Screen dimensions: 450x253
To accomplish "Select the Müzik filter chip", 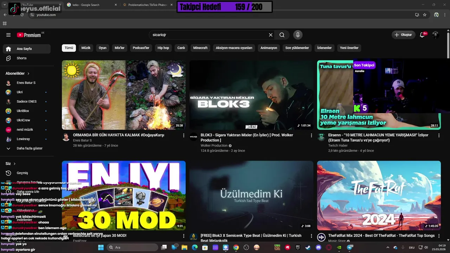I will pyautogui.click(x=86, y=48).
